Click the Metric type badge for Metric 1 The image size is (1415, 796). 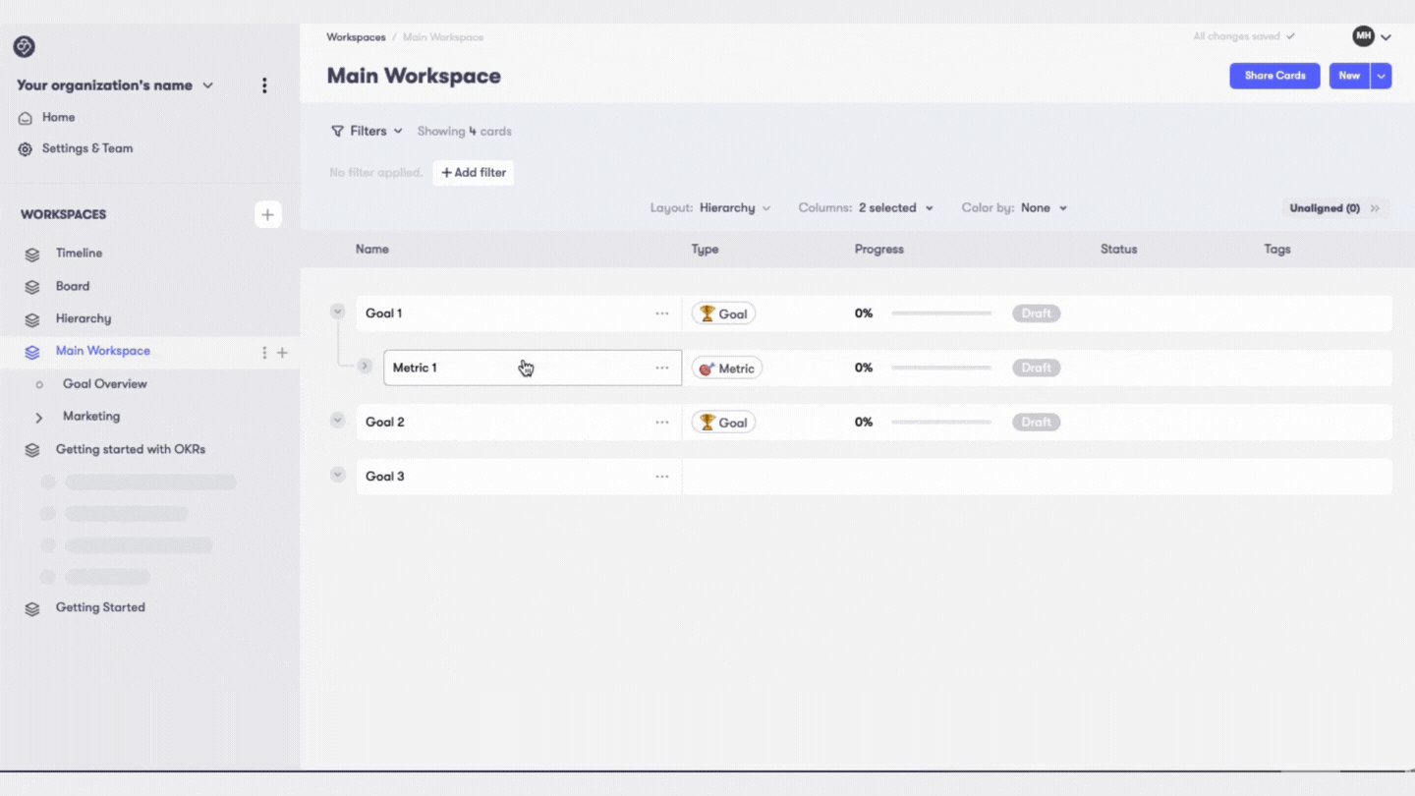727,369
